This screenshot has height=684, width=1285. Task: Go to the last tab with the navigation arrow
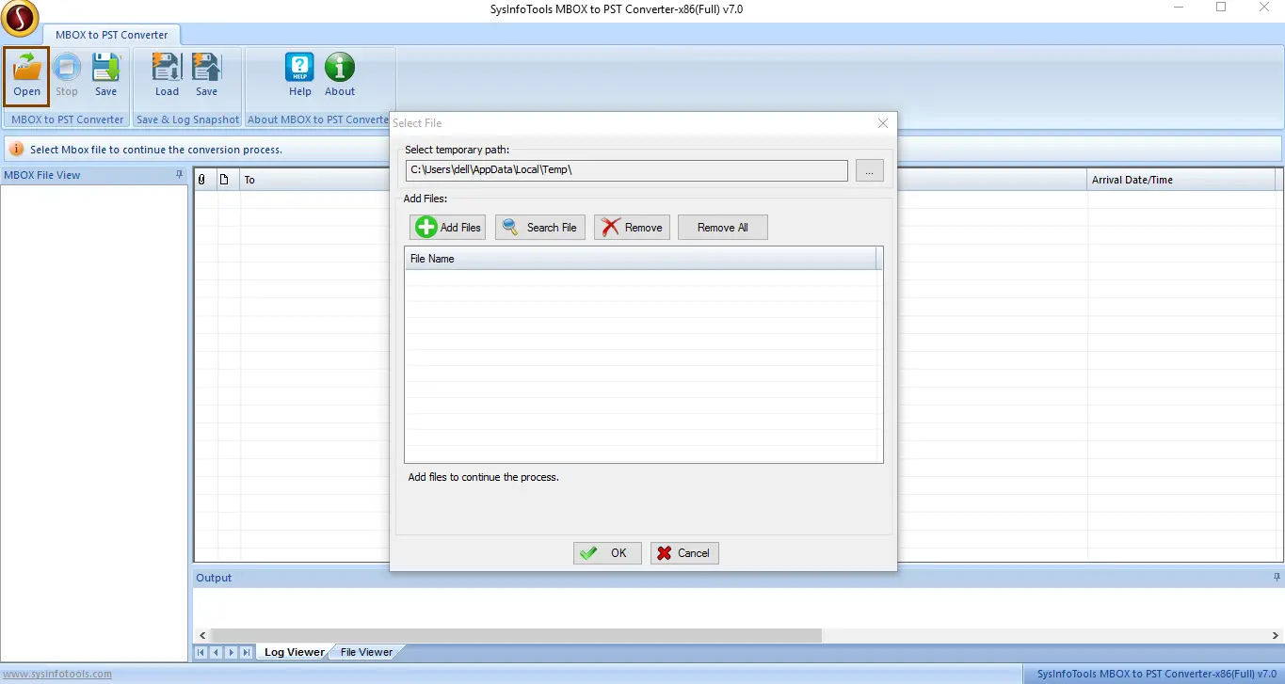point(247,652)
